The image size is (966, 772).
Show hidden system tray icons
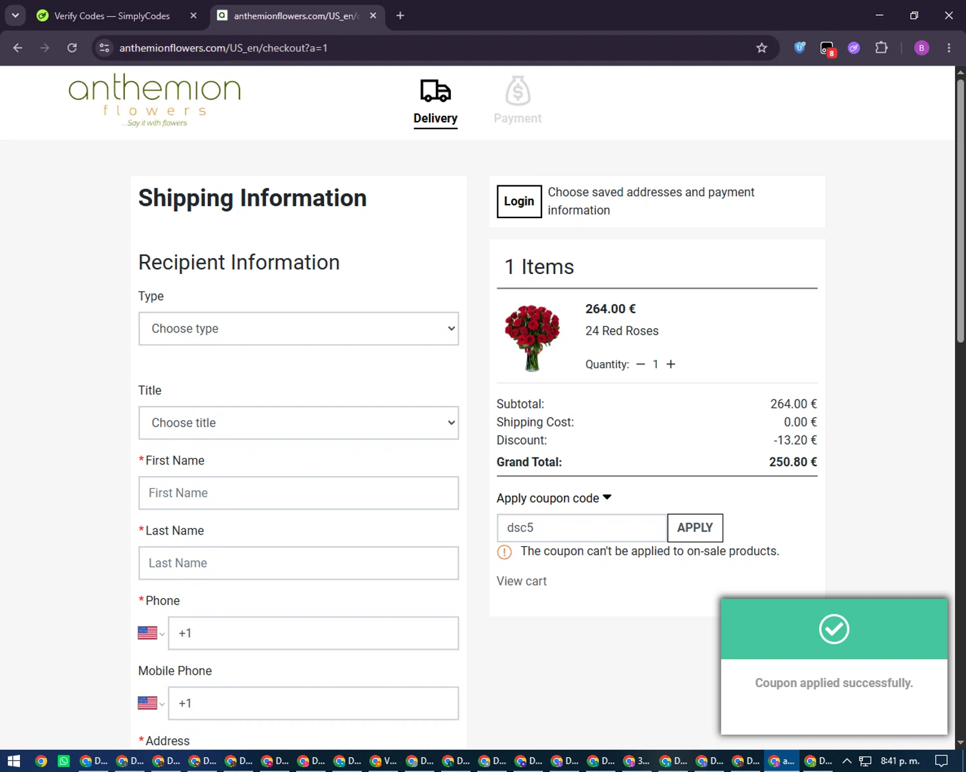pyautogui.click(x=847, y=761)
